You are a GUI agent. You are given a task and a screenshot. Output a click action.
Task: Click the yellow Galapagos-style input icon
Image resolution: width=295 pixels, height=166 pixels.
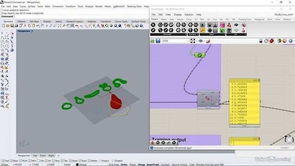(202, 30)
